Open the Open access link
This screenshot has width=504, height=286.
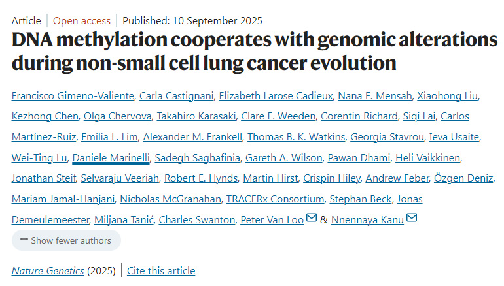[82, 20]
